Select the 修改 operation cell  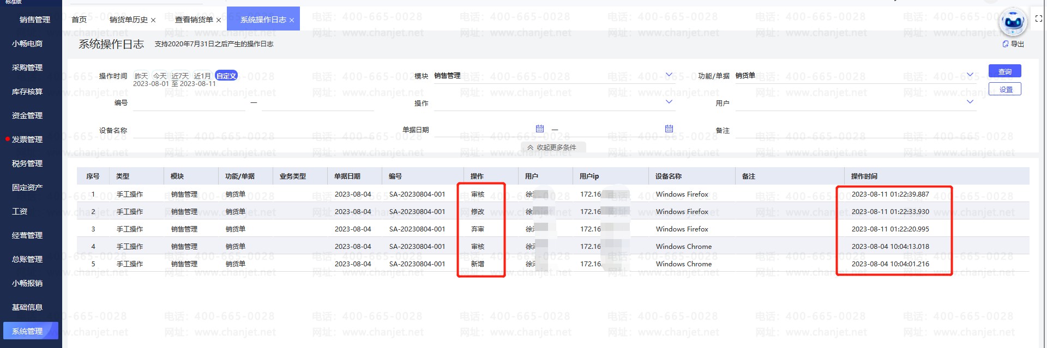coord(478,212)
